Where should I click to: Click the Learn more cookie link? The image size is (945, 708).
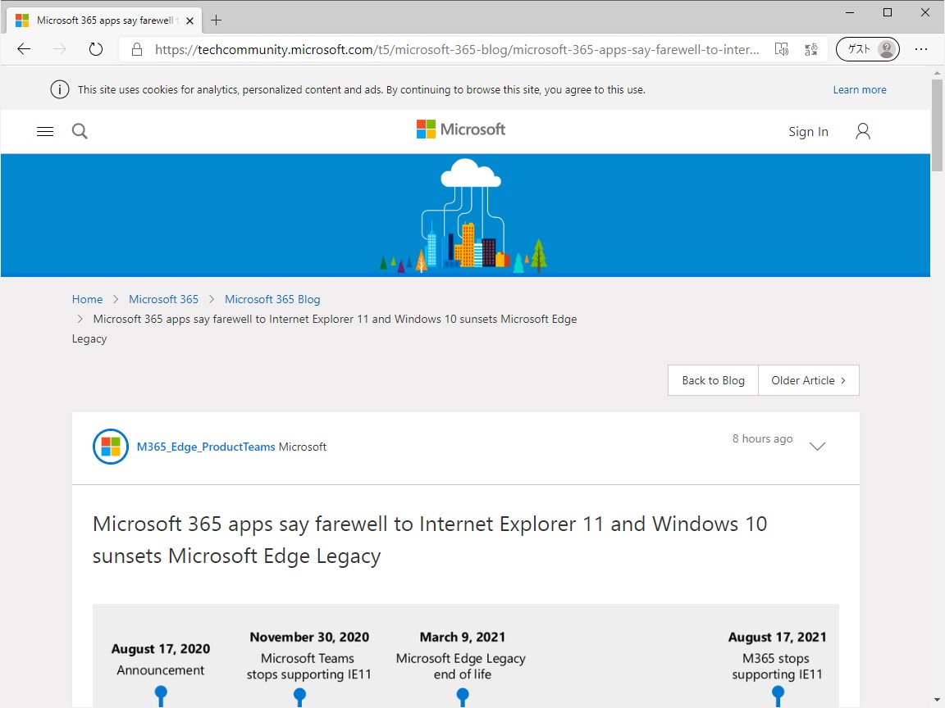click(x=860, y=89)
